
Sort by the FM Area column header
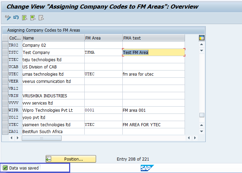pos(103,38)
